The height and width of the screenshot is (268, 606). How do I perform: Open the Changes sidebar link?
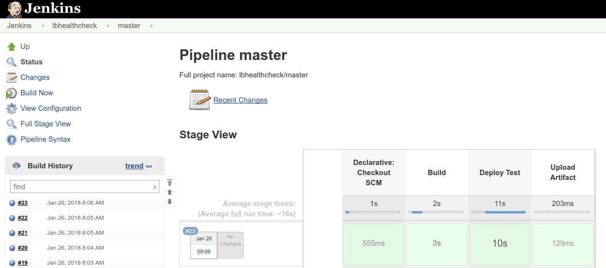[35, 77]
